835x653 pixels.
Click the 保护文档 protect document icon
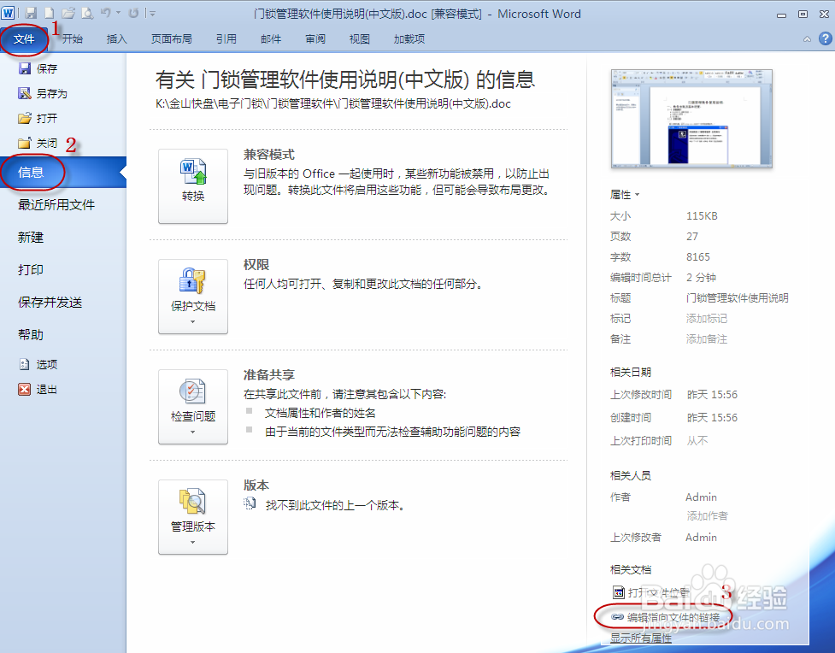[193, 282]
